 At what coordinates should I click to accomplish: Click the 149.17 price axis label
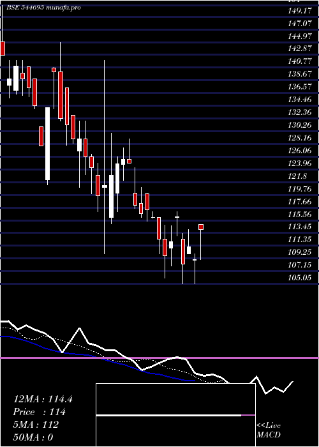[300, 11]
